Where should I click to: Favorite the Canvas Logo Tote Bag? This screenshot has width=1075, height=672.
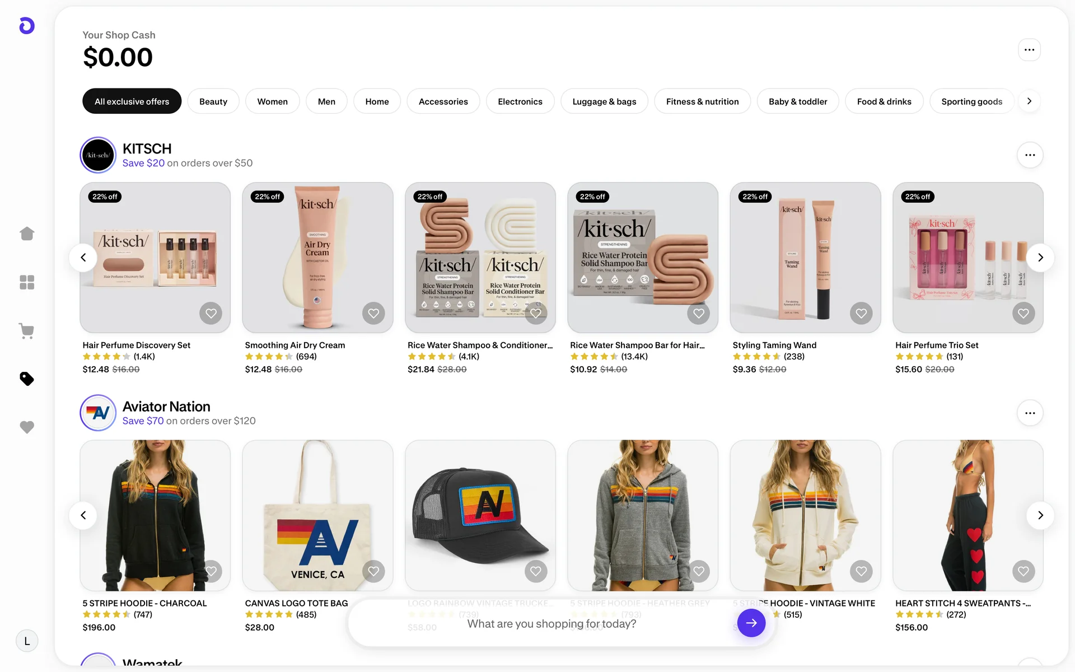point(373,571)
